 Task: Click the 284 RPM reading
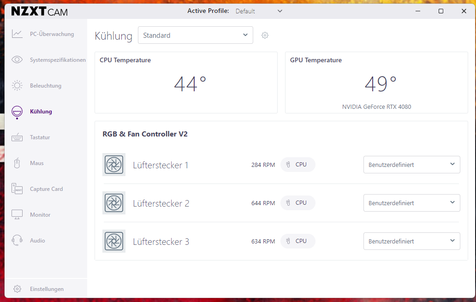pos(263,165)
